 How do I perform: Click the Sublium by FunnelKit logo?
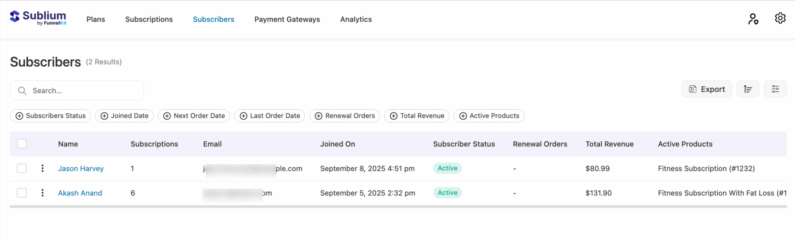coord(38,18)
